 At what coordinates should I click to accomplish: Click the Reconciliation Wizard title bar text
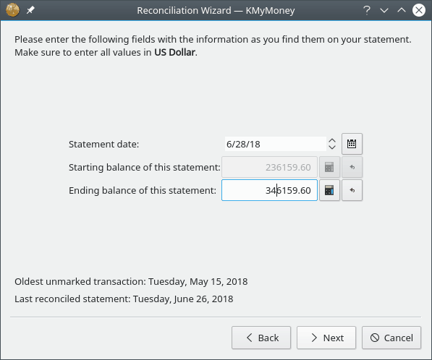pos(216,10)
